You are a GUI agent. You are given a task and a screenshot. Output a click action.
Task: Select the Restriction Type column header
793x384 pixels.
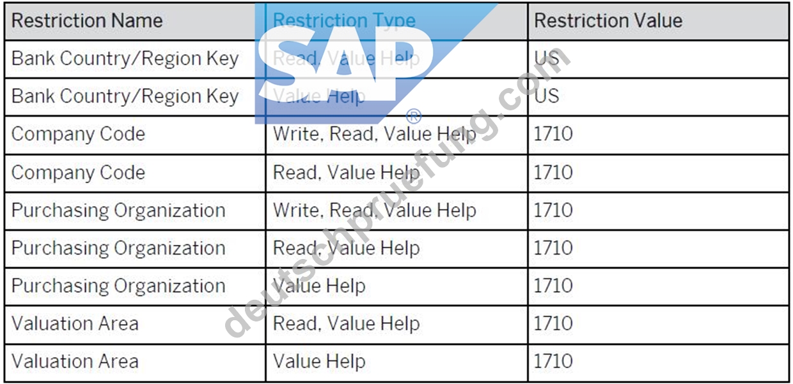pyautogui.click(x=396, y=21)
